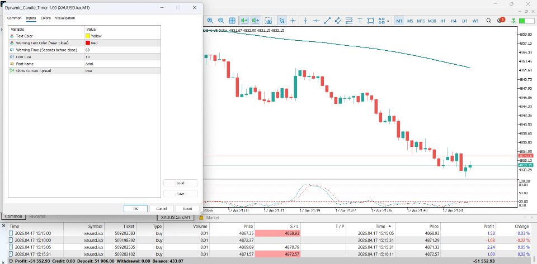This screenshot has width=537, height=264.
Task: Zoom out on the chart
Action: [221, 21]
